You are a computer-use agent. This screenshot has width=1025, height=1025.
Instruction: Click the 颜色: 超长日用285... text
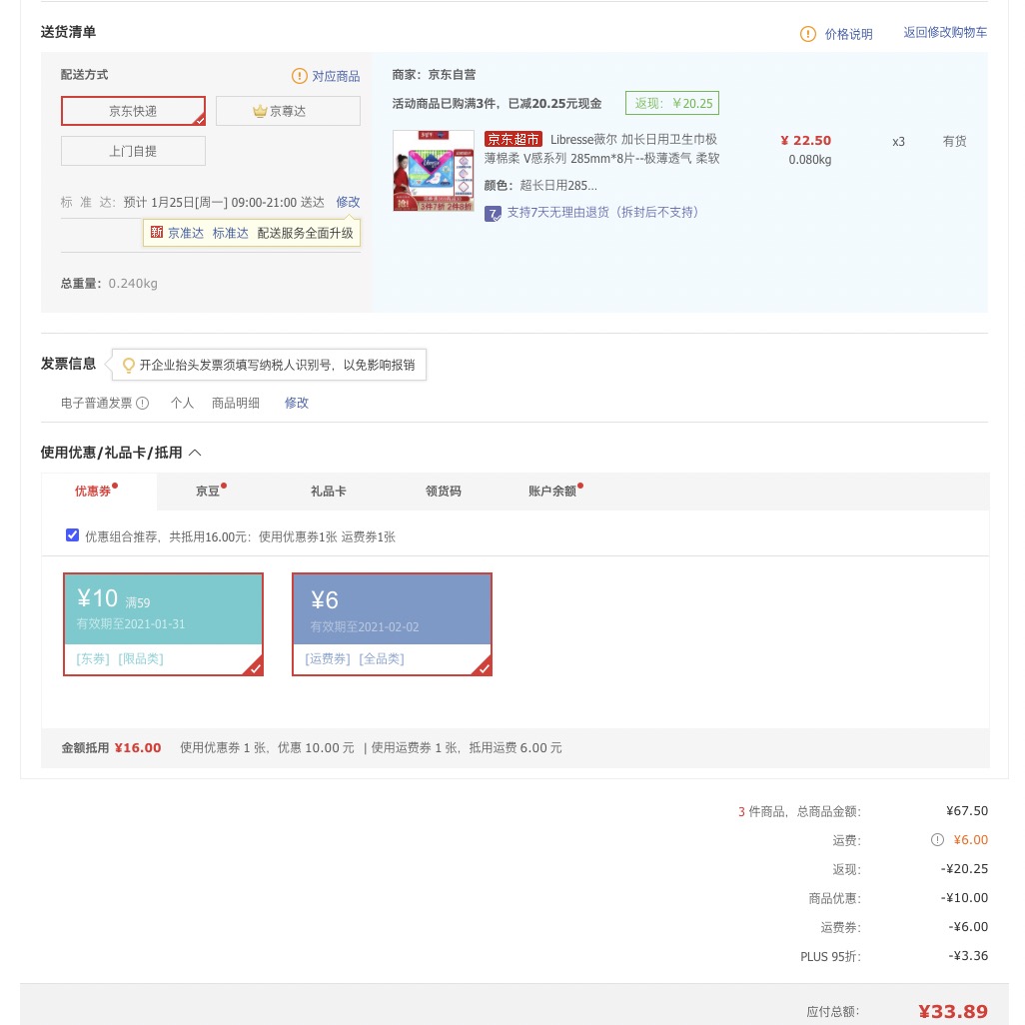tap(540, 186)
